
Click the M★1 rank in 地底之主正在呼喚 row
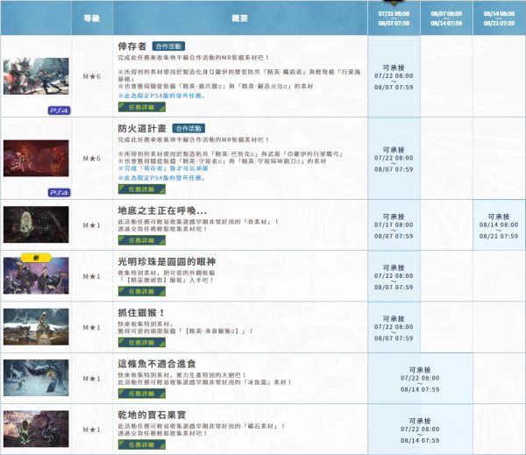click(x=92, y=225)
